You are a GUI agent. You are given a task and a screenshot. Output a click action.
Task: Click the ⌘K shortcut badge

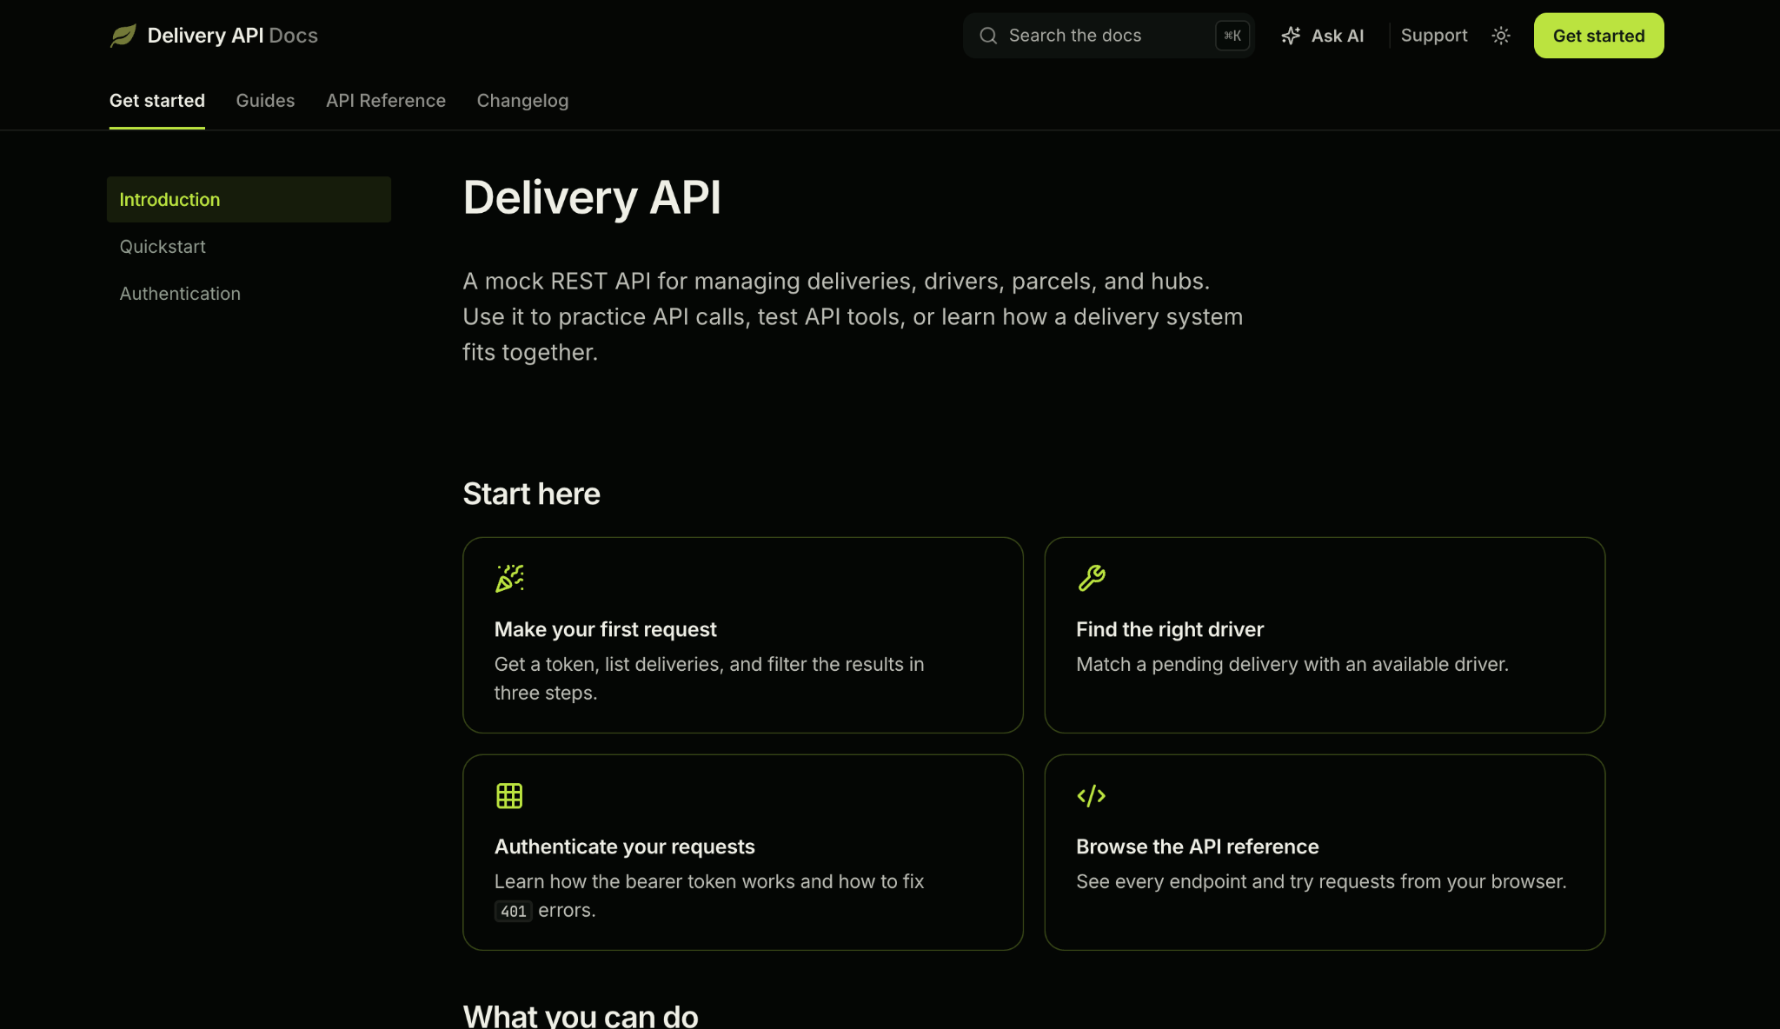[x=1232, y=36]
